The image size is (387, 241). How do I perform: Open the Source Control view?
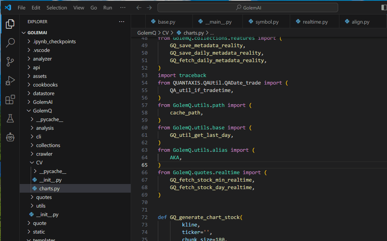[10, 62]
